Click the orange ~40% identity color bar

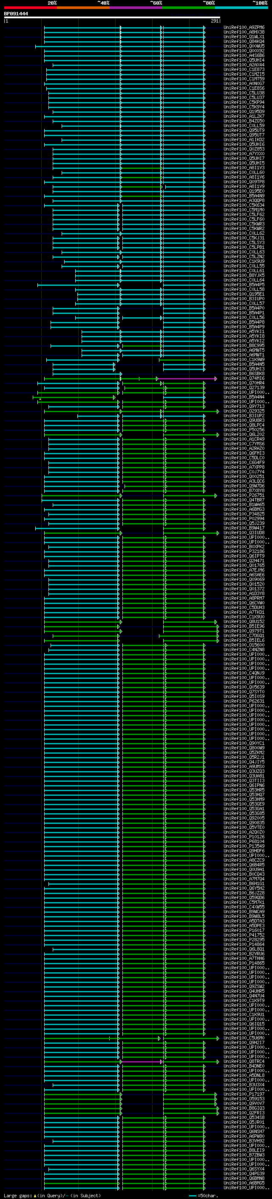(x=83, y=8)
